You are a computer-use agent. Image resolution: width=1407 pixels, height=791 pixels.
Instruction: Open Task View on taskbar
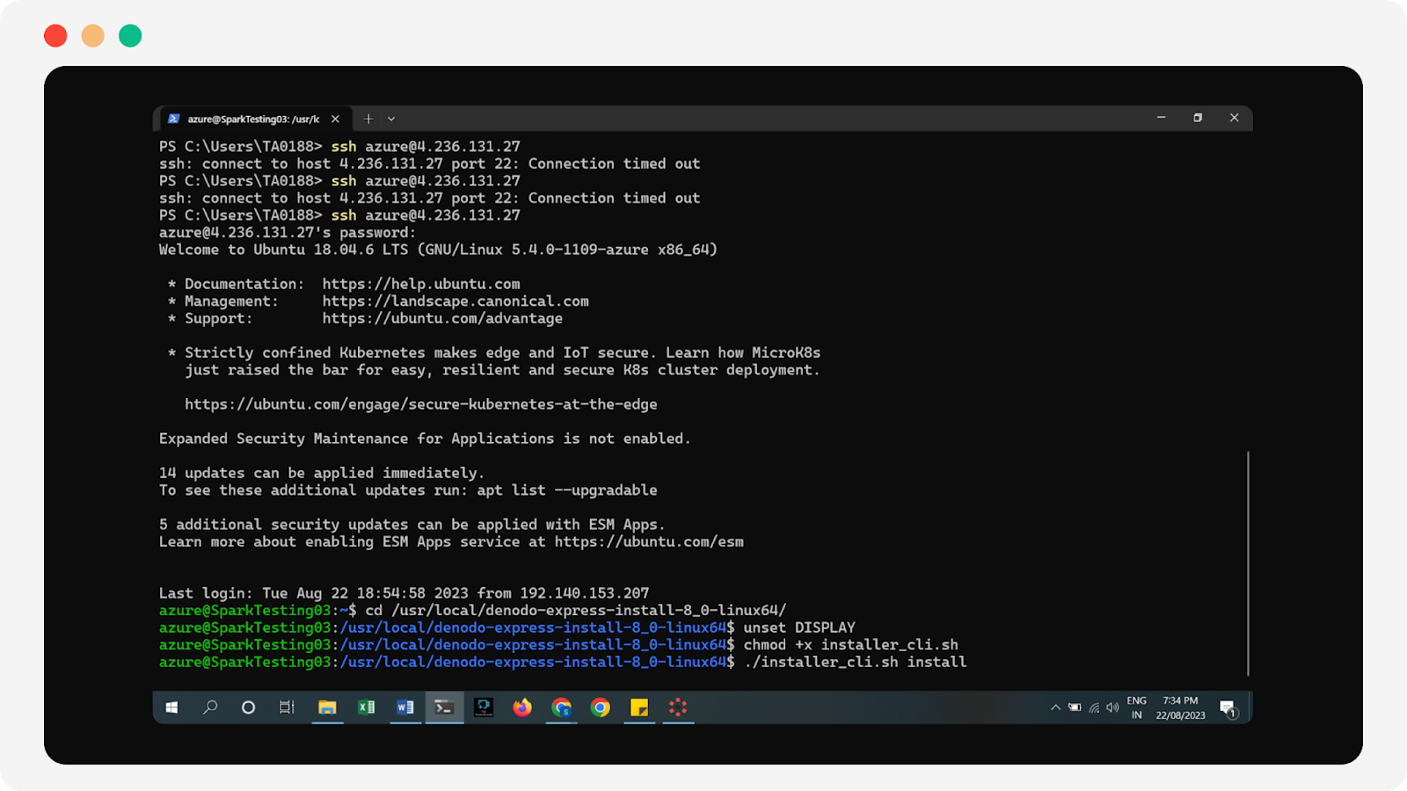tap(287, 708)
